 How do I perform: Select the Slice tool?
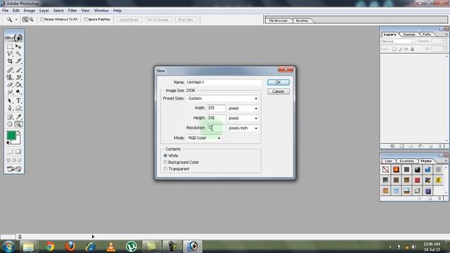coord(18,61)
